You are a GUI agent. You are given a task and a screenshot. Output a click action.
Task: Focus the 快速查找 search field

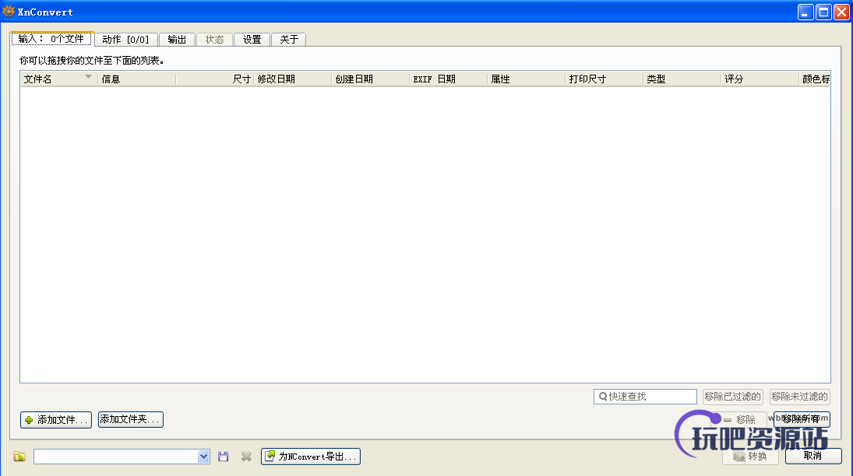coord(645,397)
